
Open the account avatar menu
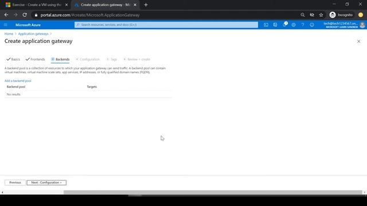[x=362, y=25]
